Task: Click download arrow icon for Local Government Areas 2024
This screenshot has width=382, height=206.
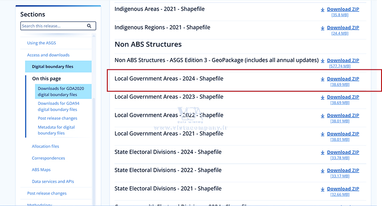Action: click(x=323, y=79)
